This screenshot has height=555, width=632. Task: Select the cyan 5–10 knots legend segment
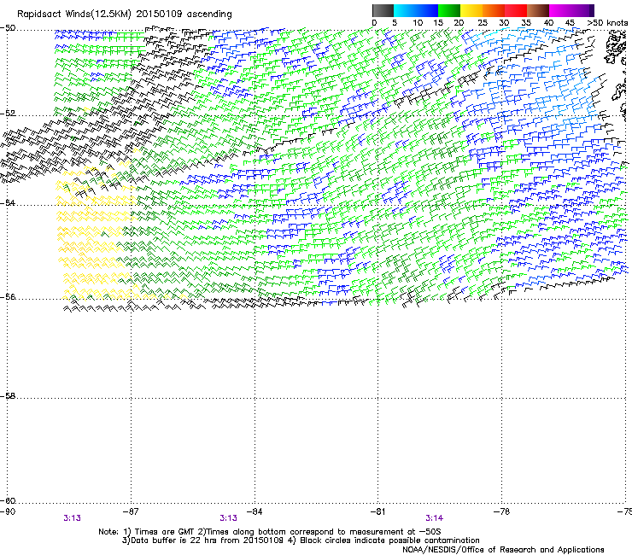[x=405, y=10]
